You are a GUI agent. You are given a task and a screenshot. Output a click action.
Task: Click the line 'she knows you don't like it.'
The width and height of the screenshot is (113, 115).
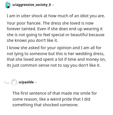[32, 41]
